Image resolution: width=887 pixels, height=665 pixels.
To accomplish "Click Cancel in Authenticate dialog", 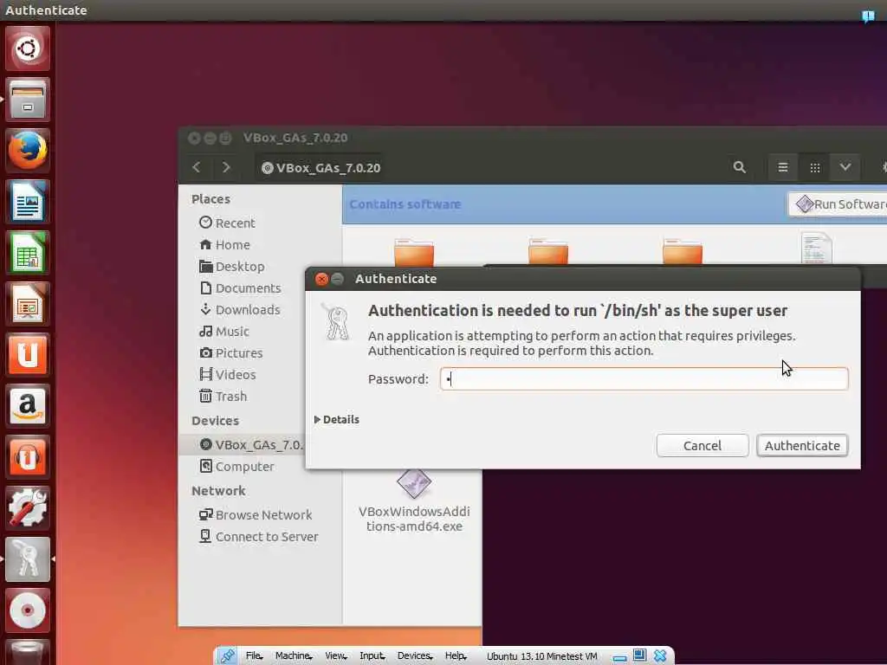I will click(x=702, y=446).
